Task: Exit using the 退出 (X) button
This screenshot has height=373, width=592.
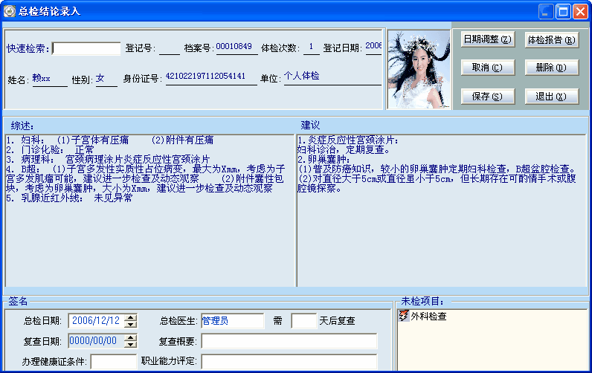Action: tap(552, 96)
